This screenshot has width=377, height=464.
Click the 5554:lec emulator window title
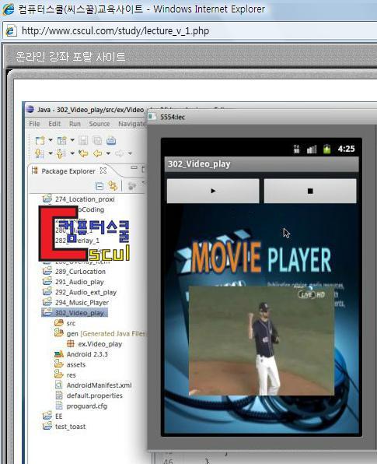[173, 117]
